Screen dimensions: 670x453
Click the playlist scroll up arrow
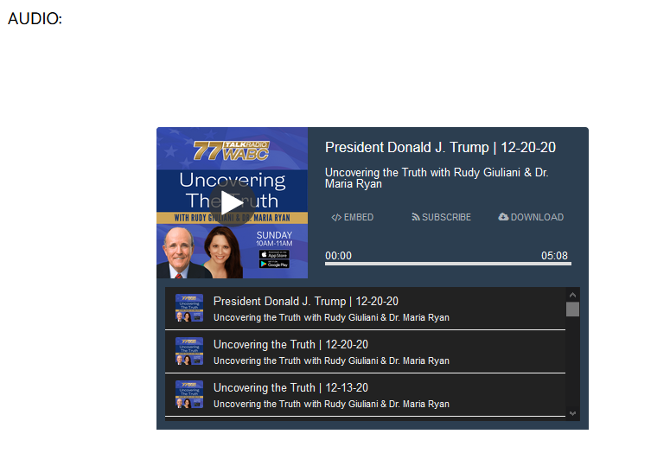click(x=572, y=295)
